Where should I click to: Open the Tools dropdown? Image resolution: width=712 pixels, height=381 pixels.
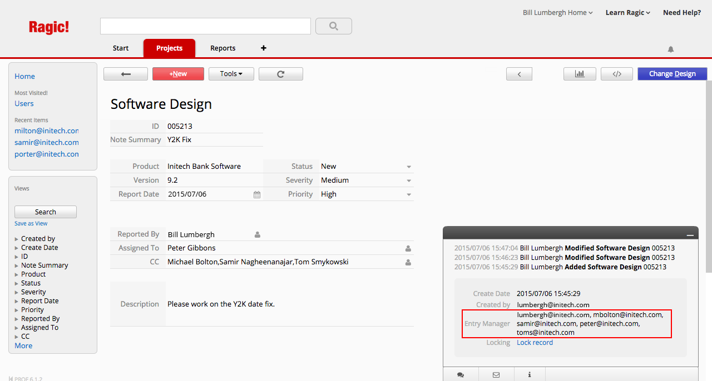231,74
